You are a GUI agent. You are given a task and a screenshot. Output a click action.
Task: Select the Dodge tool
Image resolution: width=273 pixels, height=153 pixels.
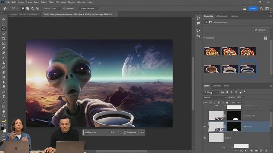pos(3,87)
